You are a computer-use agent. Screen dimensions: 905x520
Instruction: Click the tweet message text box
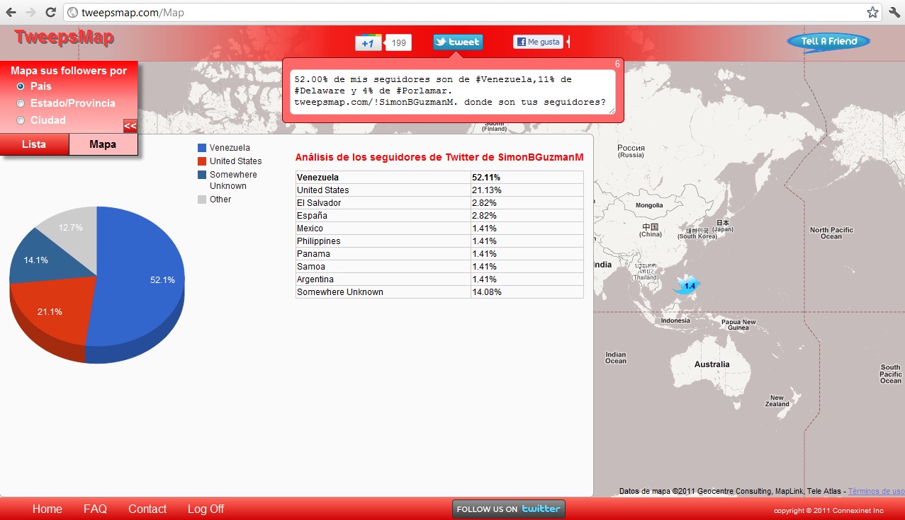(x=453, y=93)
